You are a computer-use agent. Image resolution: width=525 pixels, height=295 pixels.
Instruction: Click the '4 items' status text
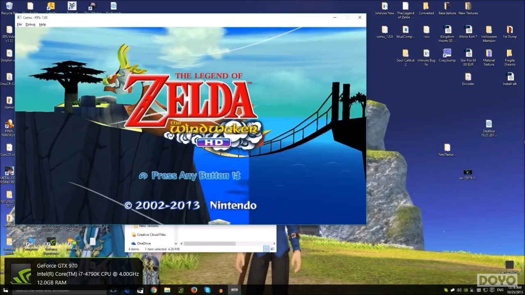click(134, 249)
